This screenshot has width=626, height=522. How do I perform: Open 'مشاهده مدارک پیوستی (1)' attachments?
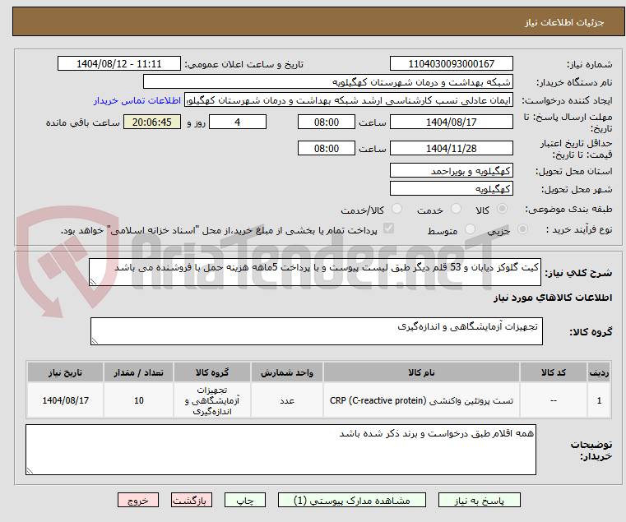click(x=352, y=500)
